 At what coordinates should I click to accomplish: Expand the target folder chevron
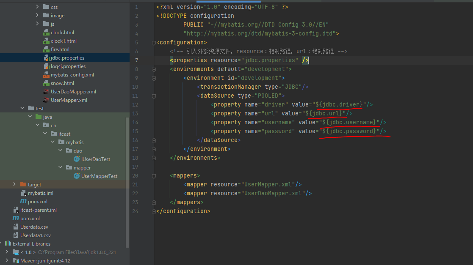pyautogui.click(x=14, y=184)
